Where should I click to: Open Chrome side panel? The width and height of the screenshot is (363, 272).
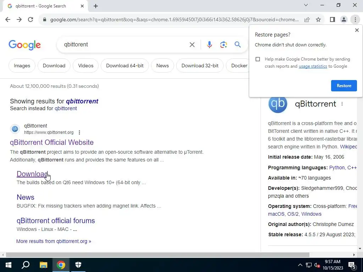click(333, 20)
